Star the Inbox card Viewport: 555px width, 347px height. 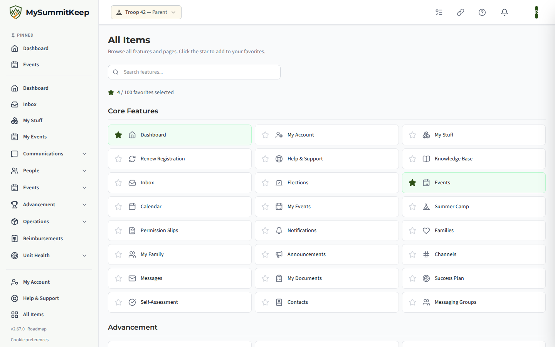coord(118,183)
